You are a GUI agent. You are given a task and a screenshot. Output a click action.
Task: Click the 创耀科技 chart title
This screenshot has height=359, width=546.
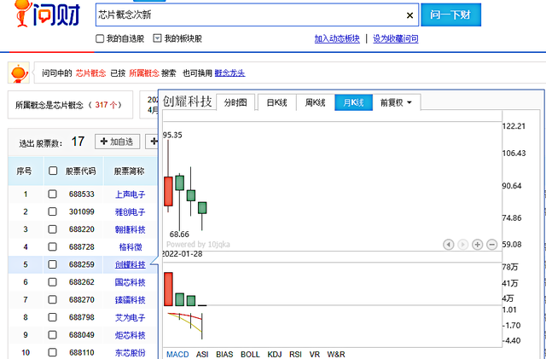(x=188, y=101)
